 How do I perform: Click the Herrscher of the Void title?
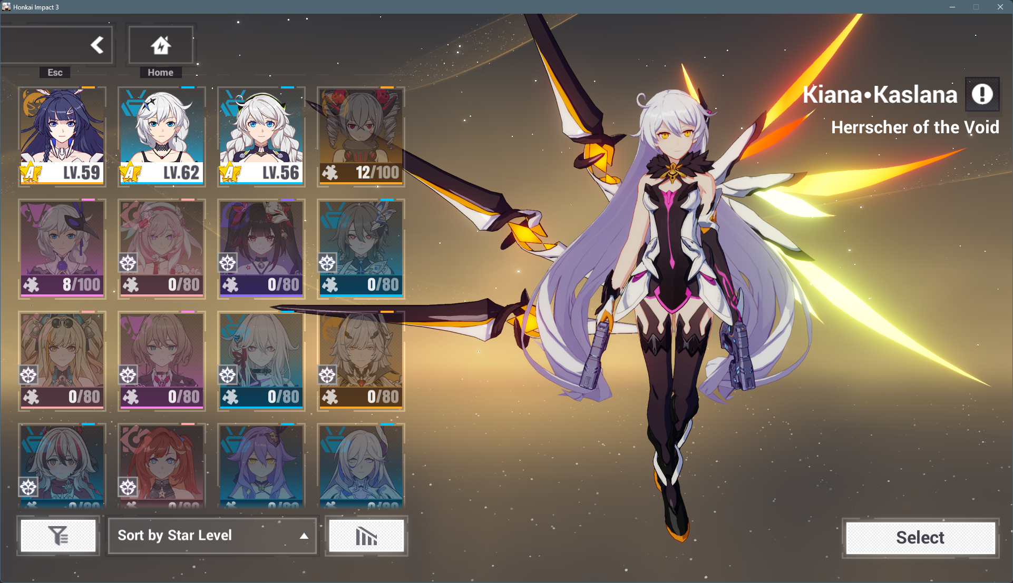click(915, 127)
